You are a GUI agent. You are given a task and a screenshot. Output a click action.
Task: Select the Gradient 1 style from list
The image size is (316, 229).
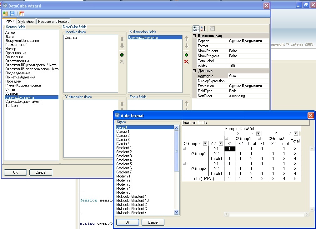coord(124,148)
